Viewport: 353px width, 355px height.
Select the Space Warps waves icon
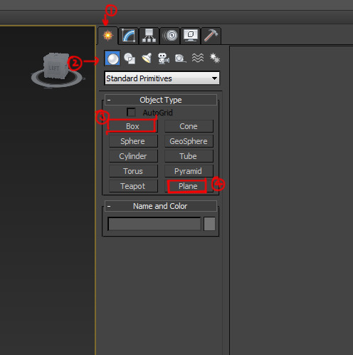[x=197, y=58]
